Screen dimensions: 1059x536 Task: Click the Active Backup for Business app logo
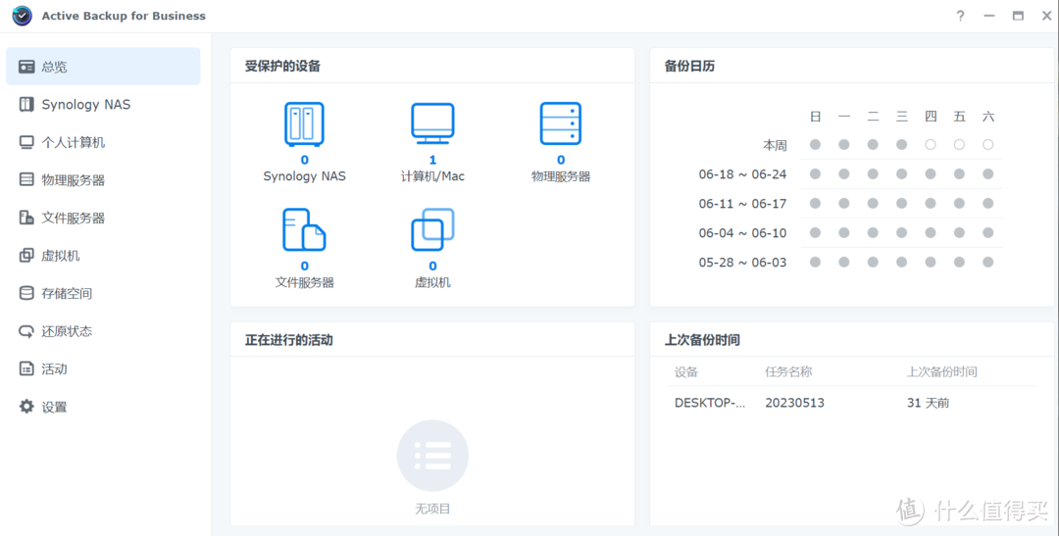pos(23,16)
